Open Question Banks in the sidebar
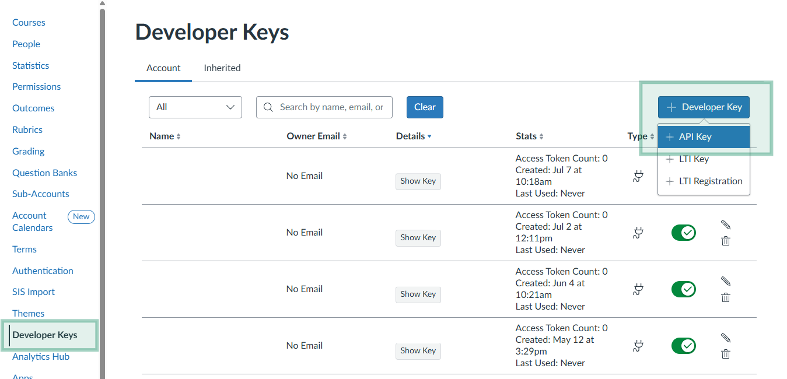787x379 pixels. (44, 173)
